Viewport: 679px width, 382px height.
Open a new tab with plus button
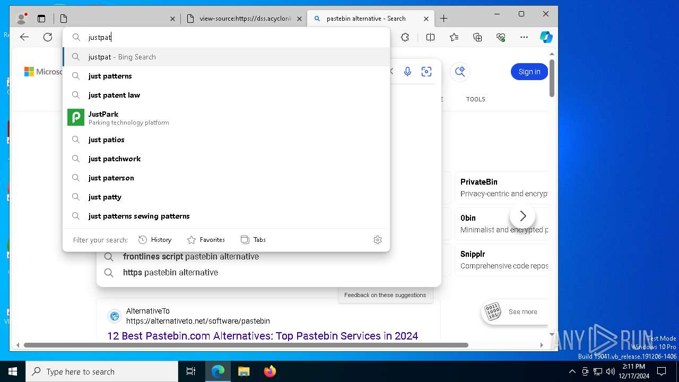point(443,19)
